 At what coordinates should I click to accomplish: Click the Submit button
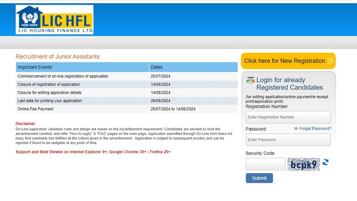click(x=259, y=178)
